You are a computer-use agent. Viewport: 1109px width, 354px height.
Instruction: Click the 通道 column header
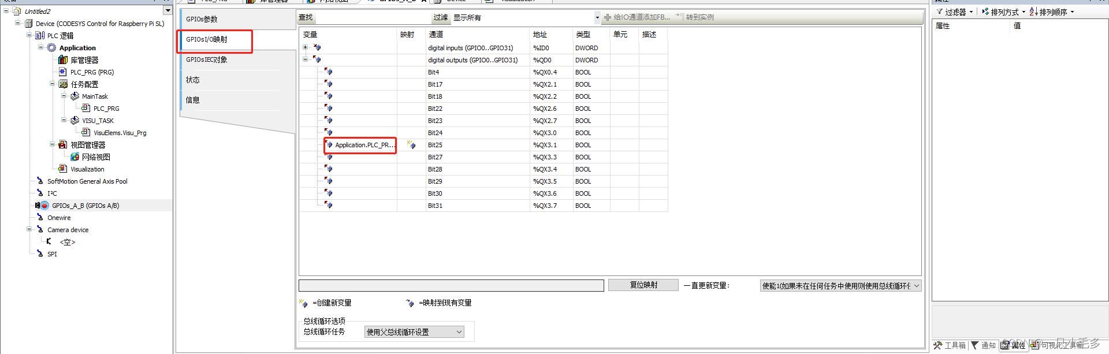[x=436, y=35]
